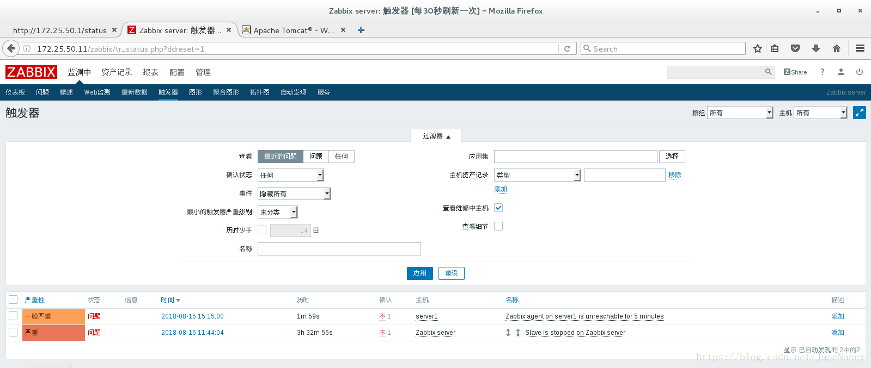Open 事件 dropdown

pos(294,194)
